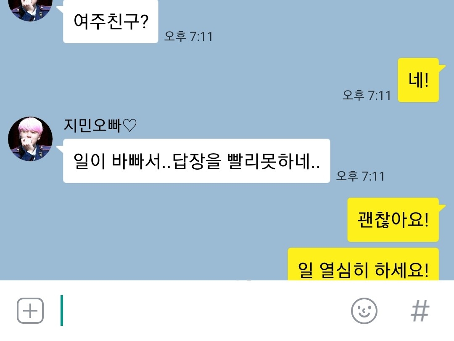454x341 pixels.
Task: Select the yellow "네!" message bubble
Action: point(418,80)
